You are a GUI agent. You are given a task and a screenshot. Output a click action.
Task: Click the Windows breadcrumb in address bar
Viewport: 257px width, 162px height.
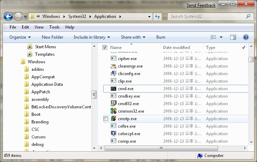pyautogui.click(x=51, y=16)
